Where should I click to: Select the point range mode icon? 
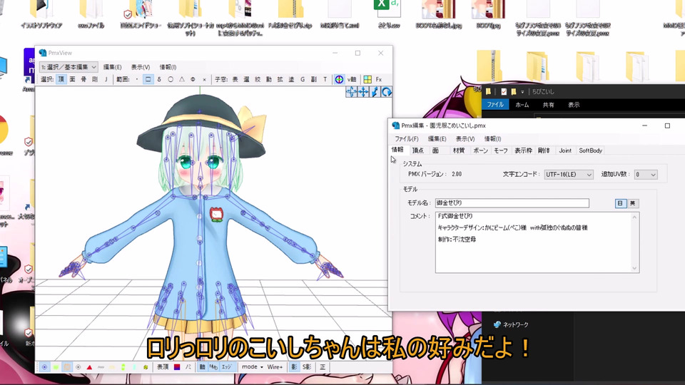click(x=137, y=79)
